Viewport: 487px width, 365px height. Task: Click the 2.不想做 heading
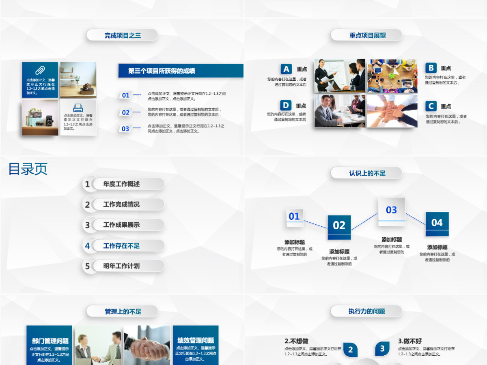(297, 341)
